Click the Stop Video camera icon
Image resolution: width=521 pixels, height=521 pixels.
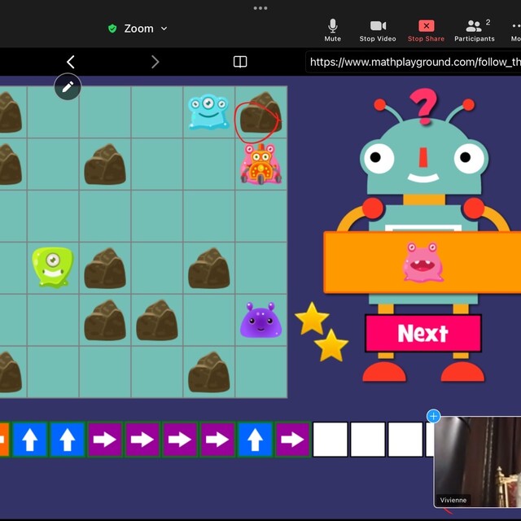(x=378, y=26)
